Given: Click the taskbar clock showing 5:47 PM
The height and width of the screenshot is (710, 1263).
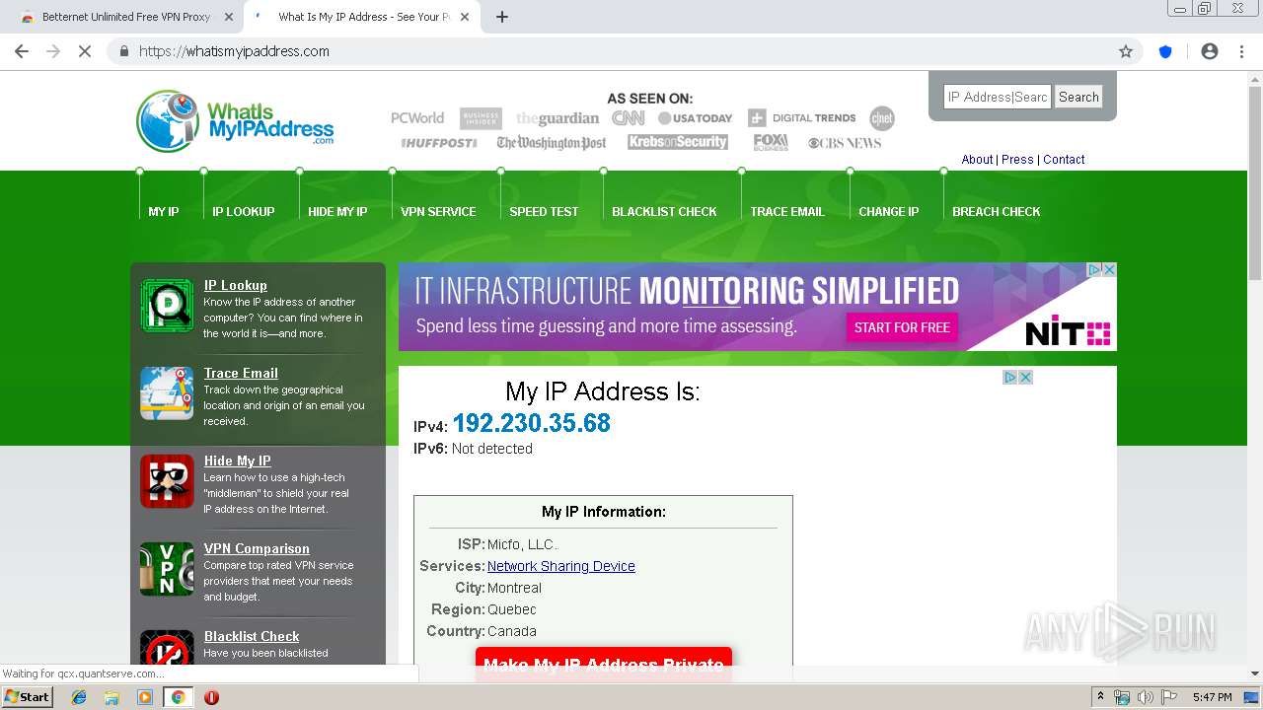Looking at the screenshot, I should (x=1212, y=697).
